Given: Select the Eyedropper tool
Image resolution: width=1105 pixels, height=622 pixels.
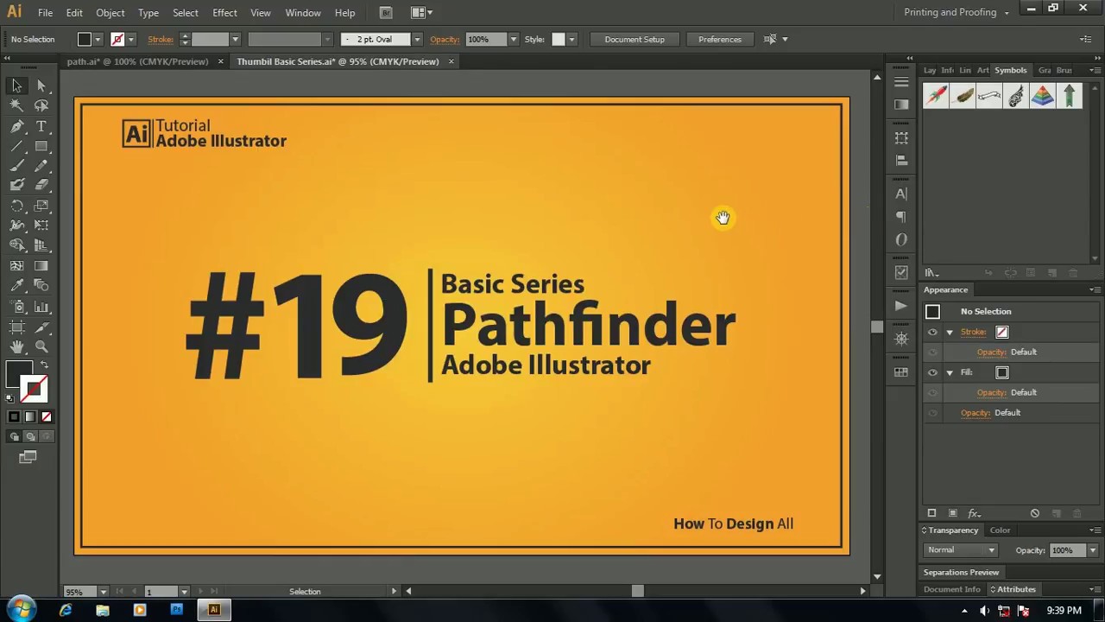Looking at the screenshot, I should point(16,286).
